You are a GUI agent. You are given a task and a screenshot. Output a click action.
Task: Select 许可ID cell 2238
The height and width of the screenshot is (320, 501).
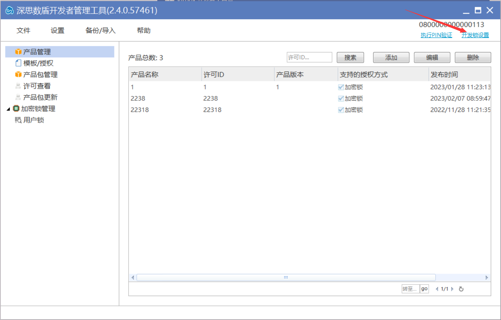point(211,99)
